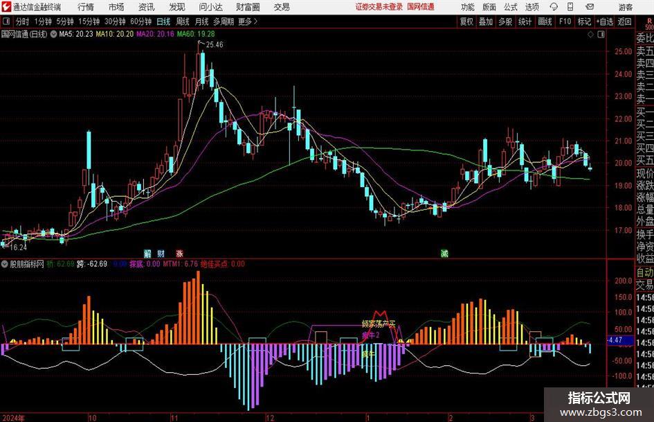Switch to 月线 monthly period

point(201,21)
